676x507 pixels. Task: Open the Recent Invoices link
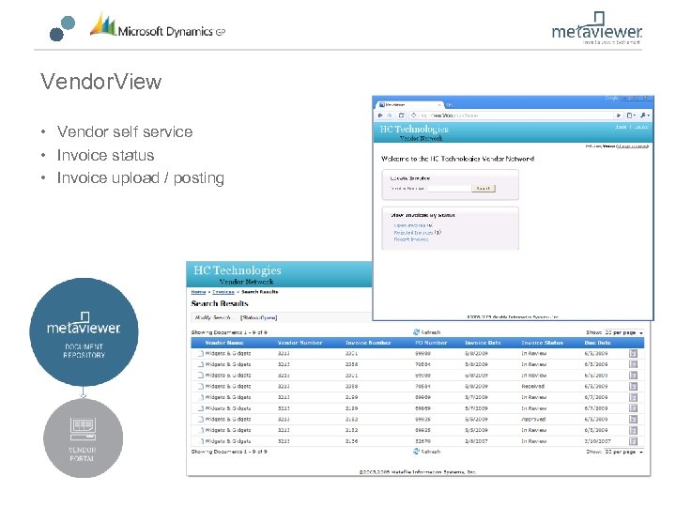(411, 239)
